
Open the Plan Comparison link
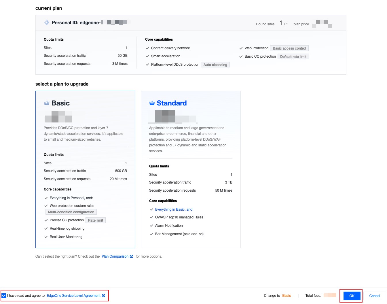pos(115,256)
